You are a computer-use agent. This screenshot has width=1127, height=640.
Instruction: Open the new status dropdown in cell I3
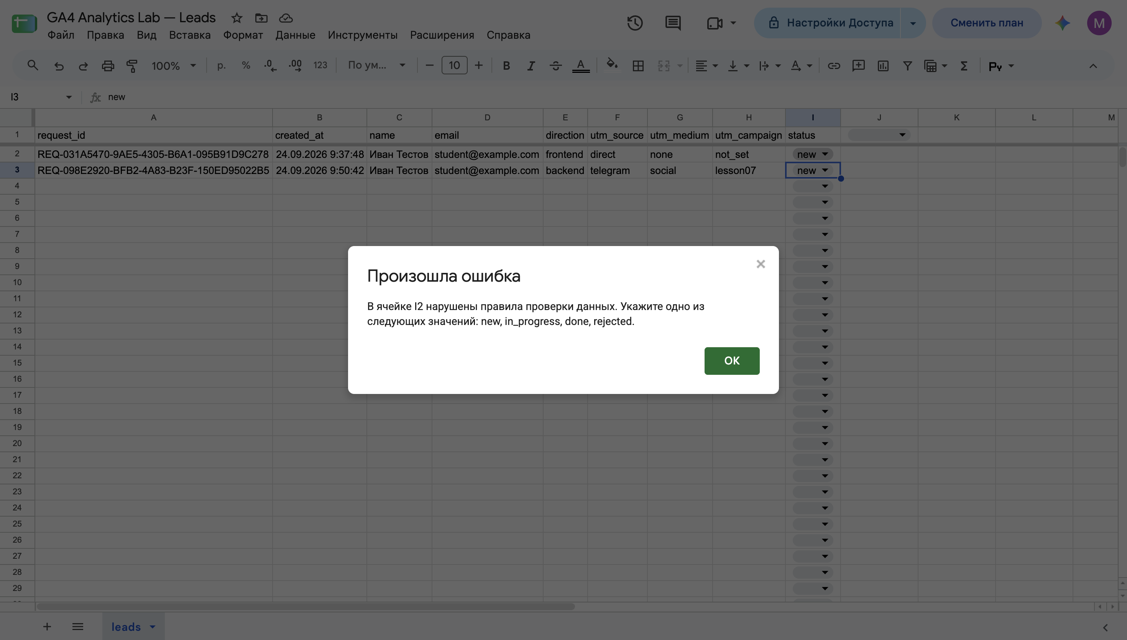click(x=812, y=171)
